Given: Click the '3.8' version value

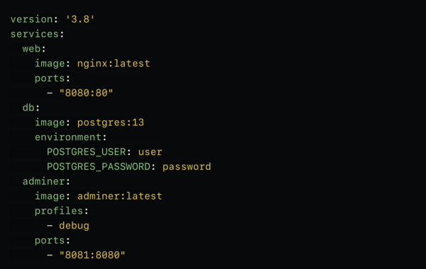Looking at the screenshot, I should click(80, 19).
